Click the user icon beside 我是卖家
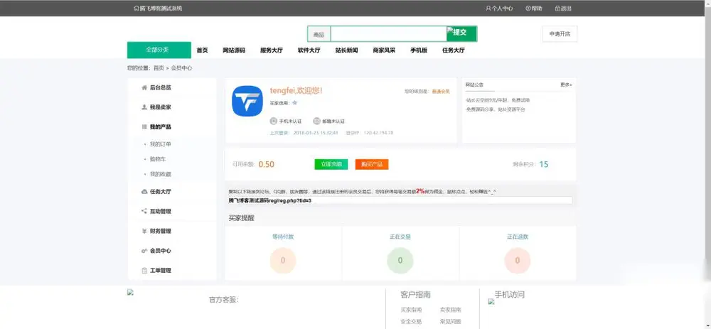 click(x=144, y=107)
